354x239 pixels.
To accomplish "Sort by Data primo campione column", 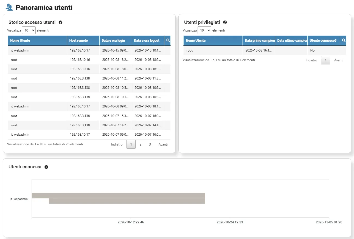I will click(259, 41).
